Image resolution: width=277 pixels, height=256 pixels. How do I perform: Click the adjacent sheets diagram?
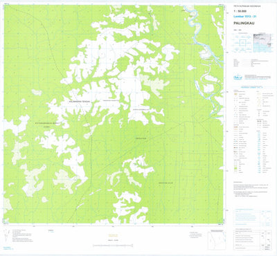click(242, 43)
